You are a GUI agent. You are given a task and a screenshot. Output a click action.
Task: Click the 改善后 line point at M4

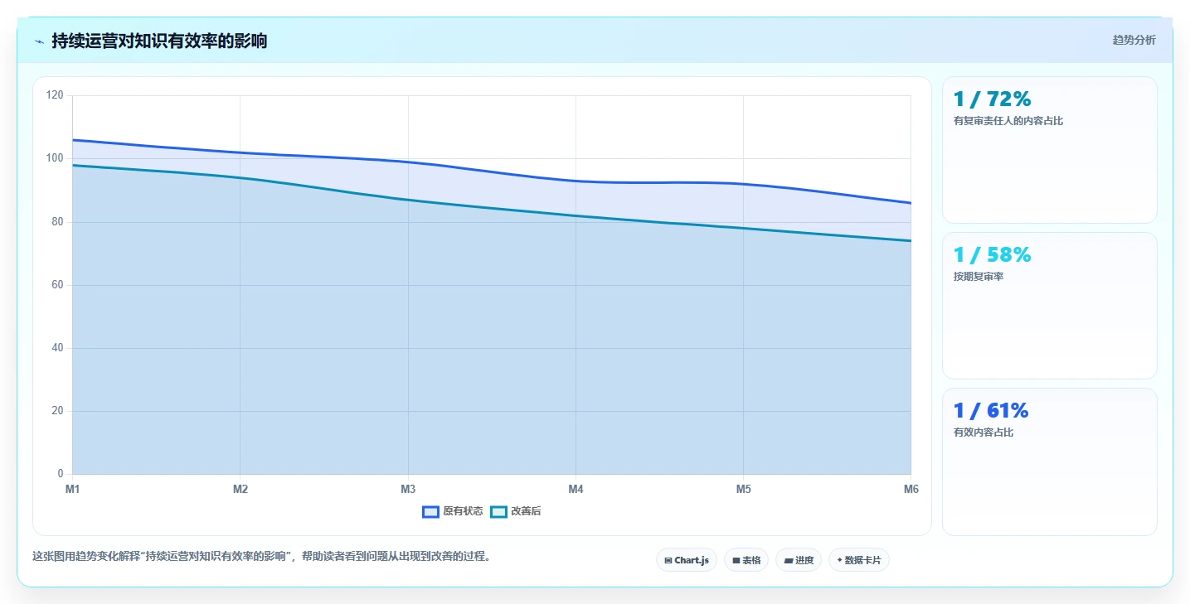coord(576,215)
